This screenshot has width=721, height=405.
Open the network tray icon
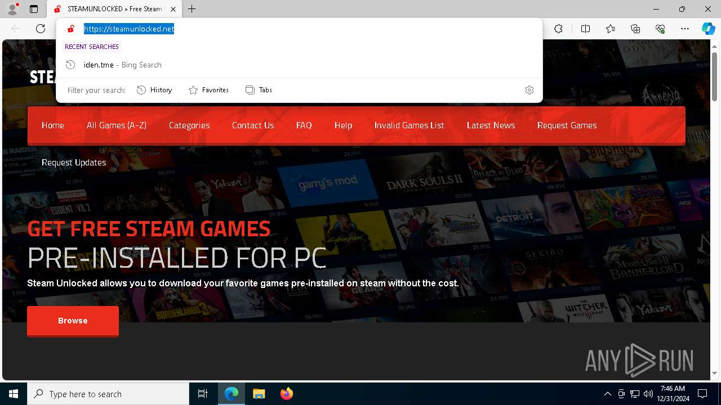point(635,394)
